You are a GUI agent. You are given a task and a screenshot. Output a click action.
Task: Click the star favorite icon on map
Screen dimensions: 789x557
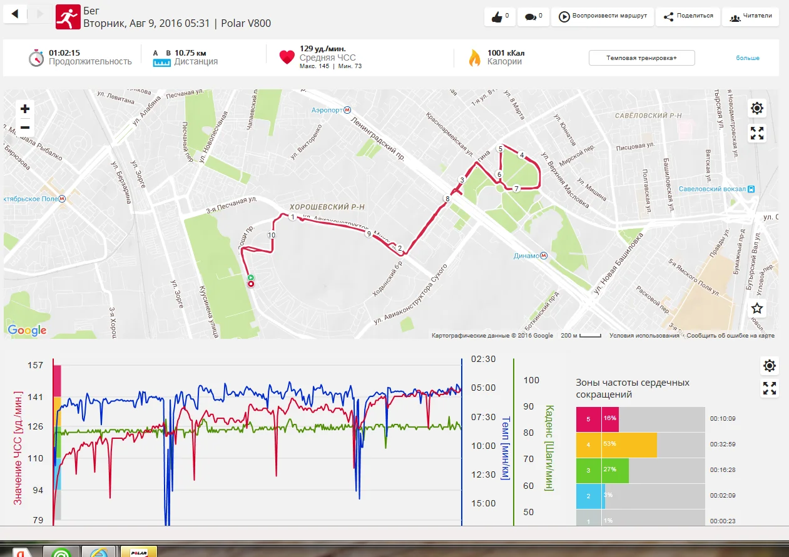point(757,308)
